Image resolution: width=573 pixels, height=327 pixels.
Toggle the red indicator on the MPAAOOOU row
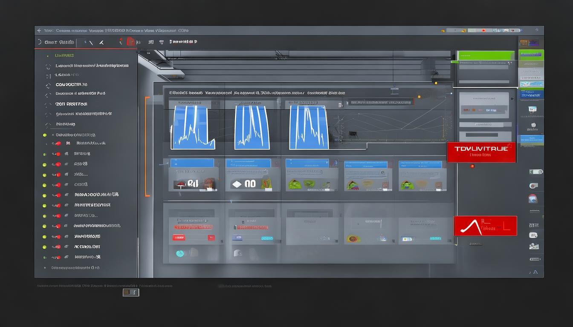58,195
